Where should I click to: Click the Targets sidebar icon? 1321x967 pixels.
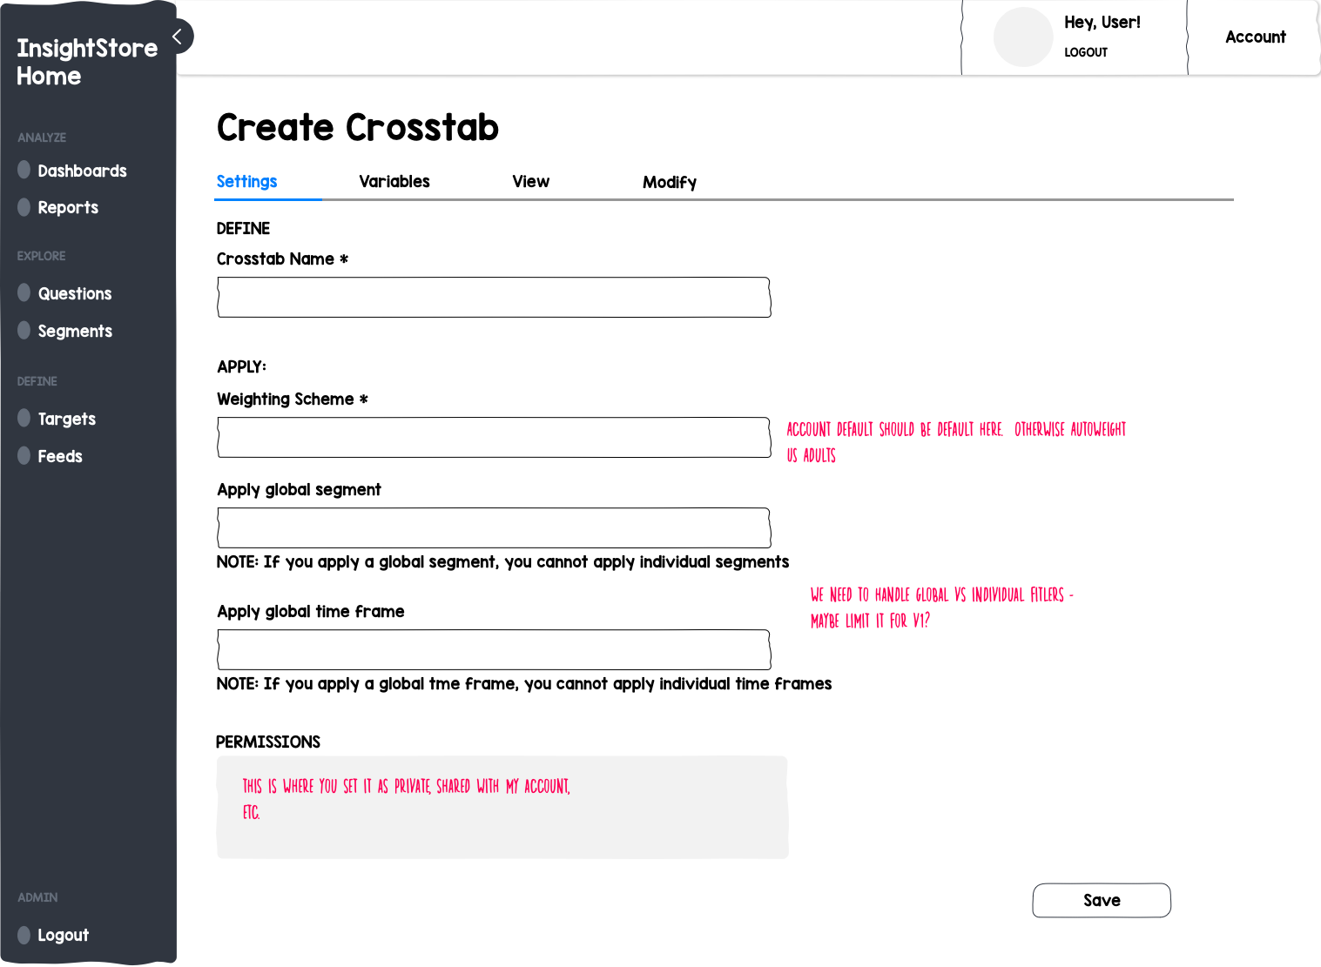pyautogui.click(x=24, y=418)
